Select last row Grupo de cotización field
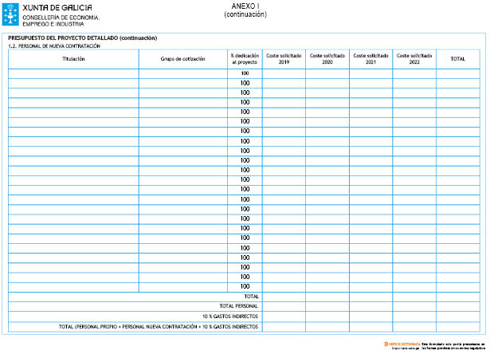This screenshot has width=490, height=350. 182,286
